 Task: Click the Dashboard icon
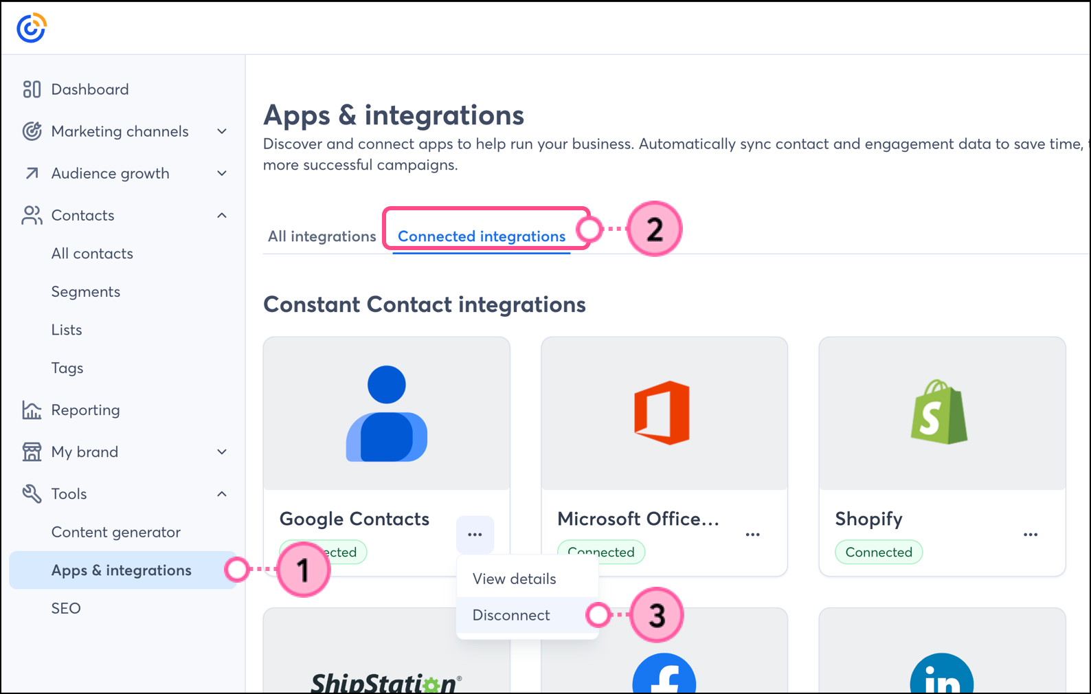pyautogui.click(x=32, y=89)
